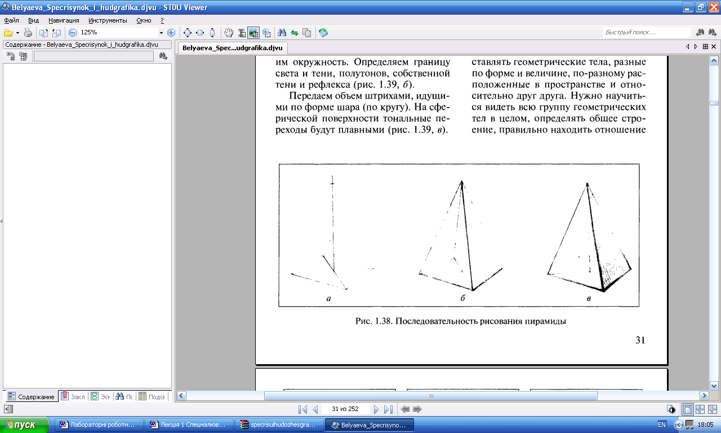721x433 pixels.
Task: Select the image selection tool
Action: pyautogui.click(x=253, y=33)
